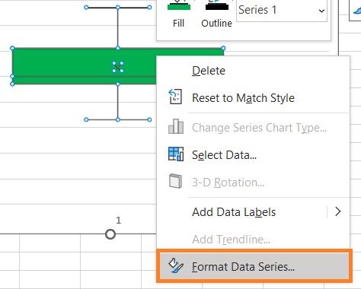Click the lower whisker cap line
The width and height of the screenshot is (361, 289).
click(x=118, y=119)
